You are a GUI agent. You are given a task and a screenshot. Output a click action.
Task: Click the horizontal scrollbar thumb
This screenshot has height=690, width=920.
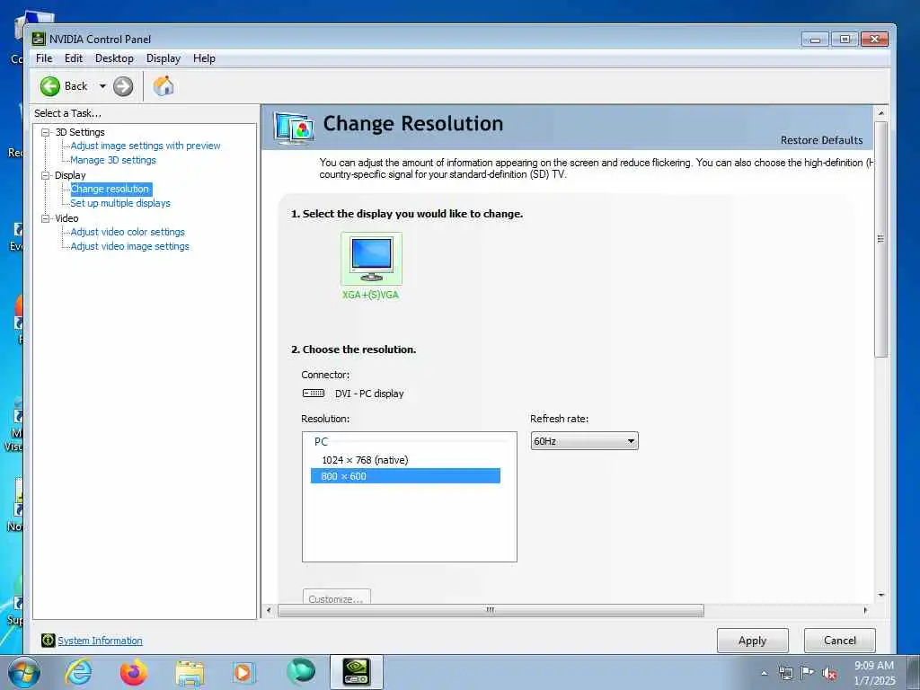tap(491, 610)
